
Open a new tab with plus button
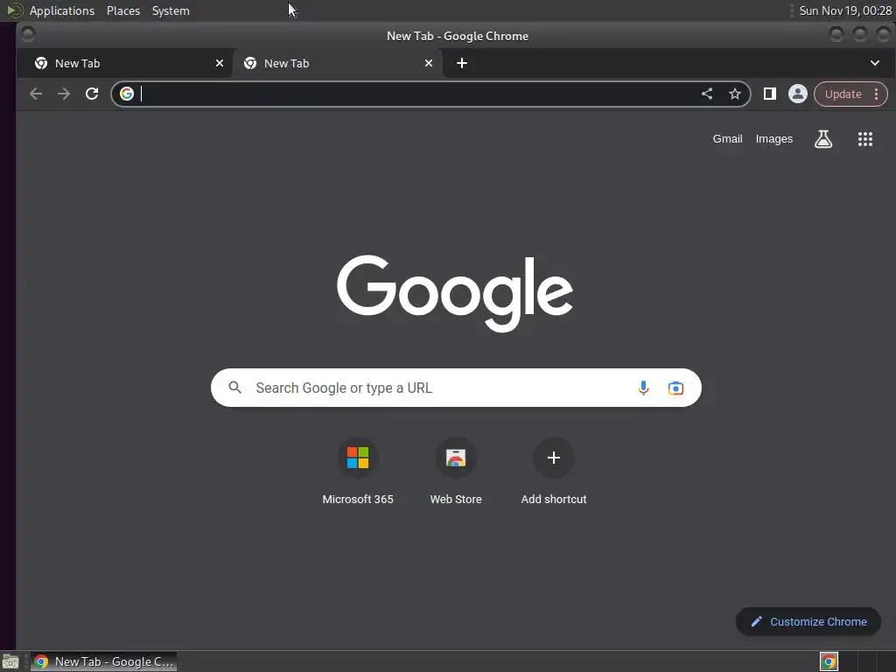click(x=462, y=63)
